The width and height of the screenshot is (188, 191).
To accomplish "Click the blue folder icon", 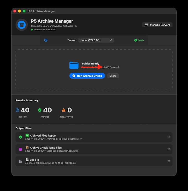I will tap(74, 65).
